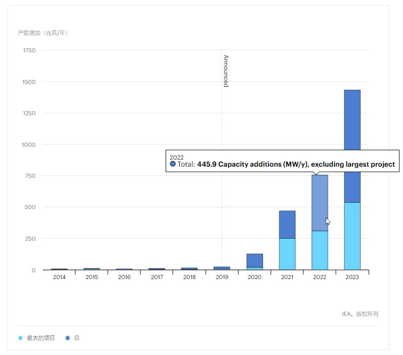Click the dark blue 2020 bar segment

coord(254,260)
